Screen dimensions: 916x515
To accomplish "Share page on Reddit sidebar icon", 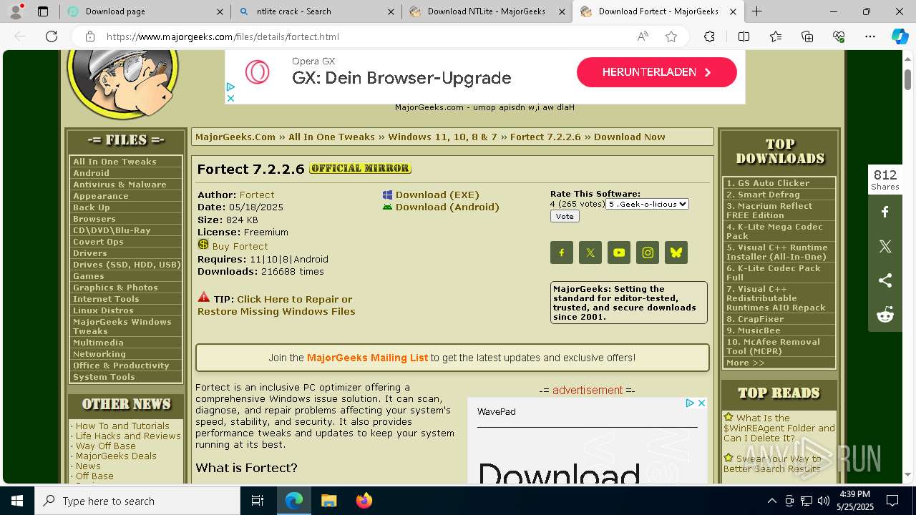I will [x=885, y=315].
